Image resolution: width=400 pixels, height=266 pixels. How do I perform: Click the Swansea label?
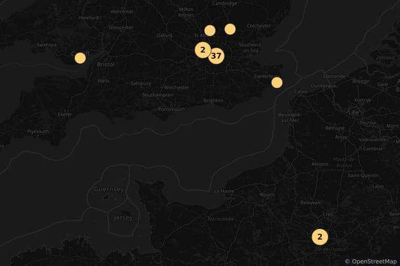point(46,45)
